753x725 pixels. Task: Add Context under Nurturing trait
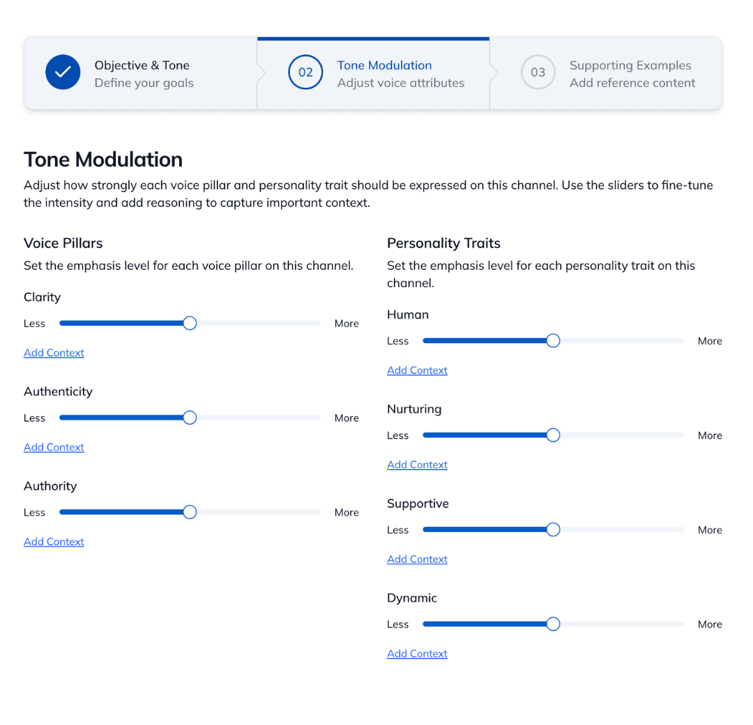418,465
